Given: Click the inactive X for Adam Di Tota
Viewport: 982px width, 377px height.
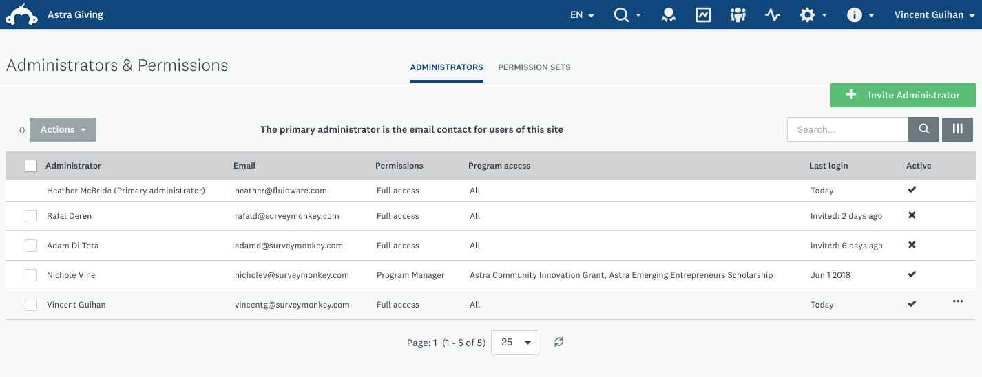Looking at the screenshot, I should click(912, 245).
